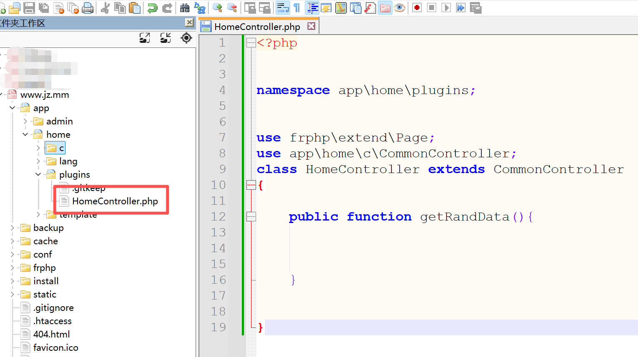Collapse the getRandData function fold
The image size is (638, 357).
[251, 217]
